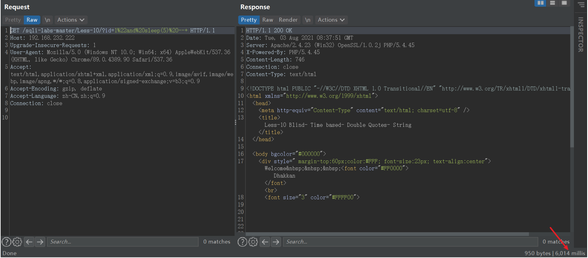Click the Request Connection: close line

[36, 103]
